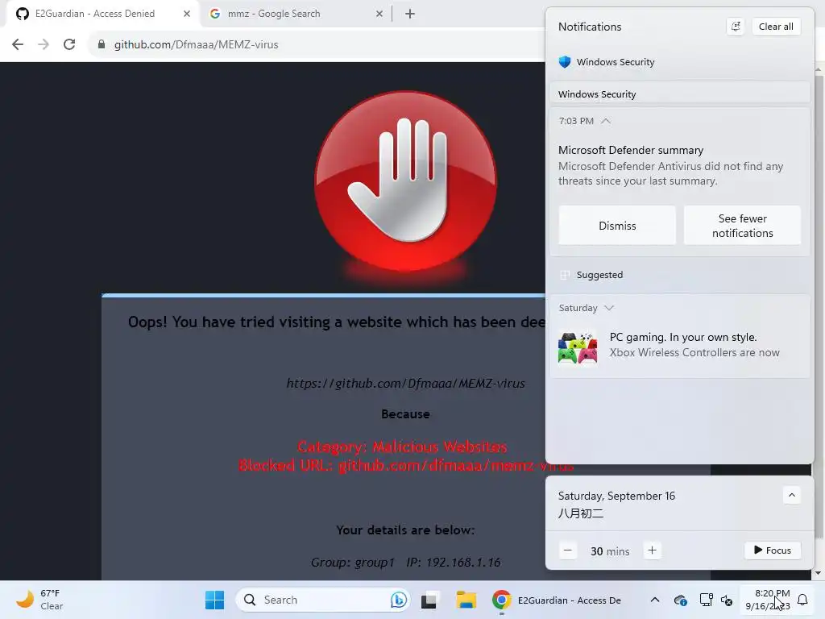Decrease focus time with the minus button

[568, 550]
